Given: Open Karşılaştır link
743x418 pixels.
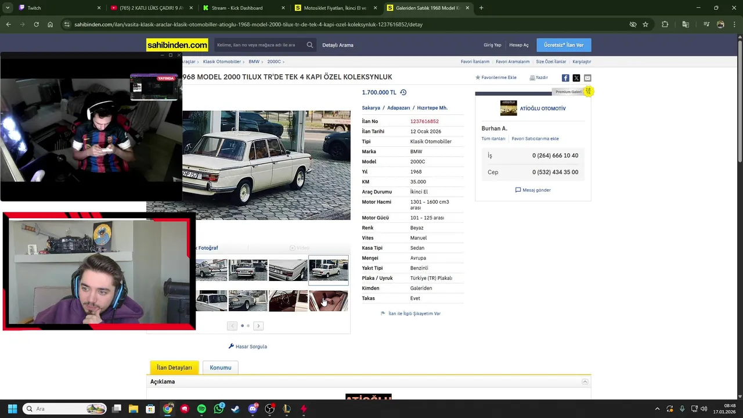Looking at the screenshot, I should pyautogui.click(x=582, y=62).
